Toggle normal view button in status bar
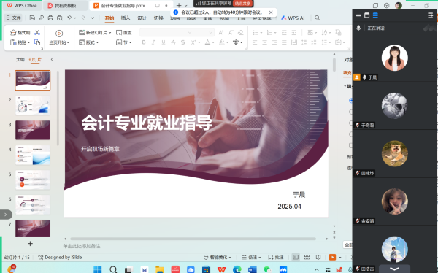Viewport: 438px width, 273px height. pos(296,257)
